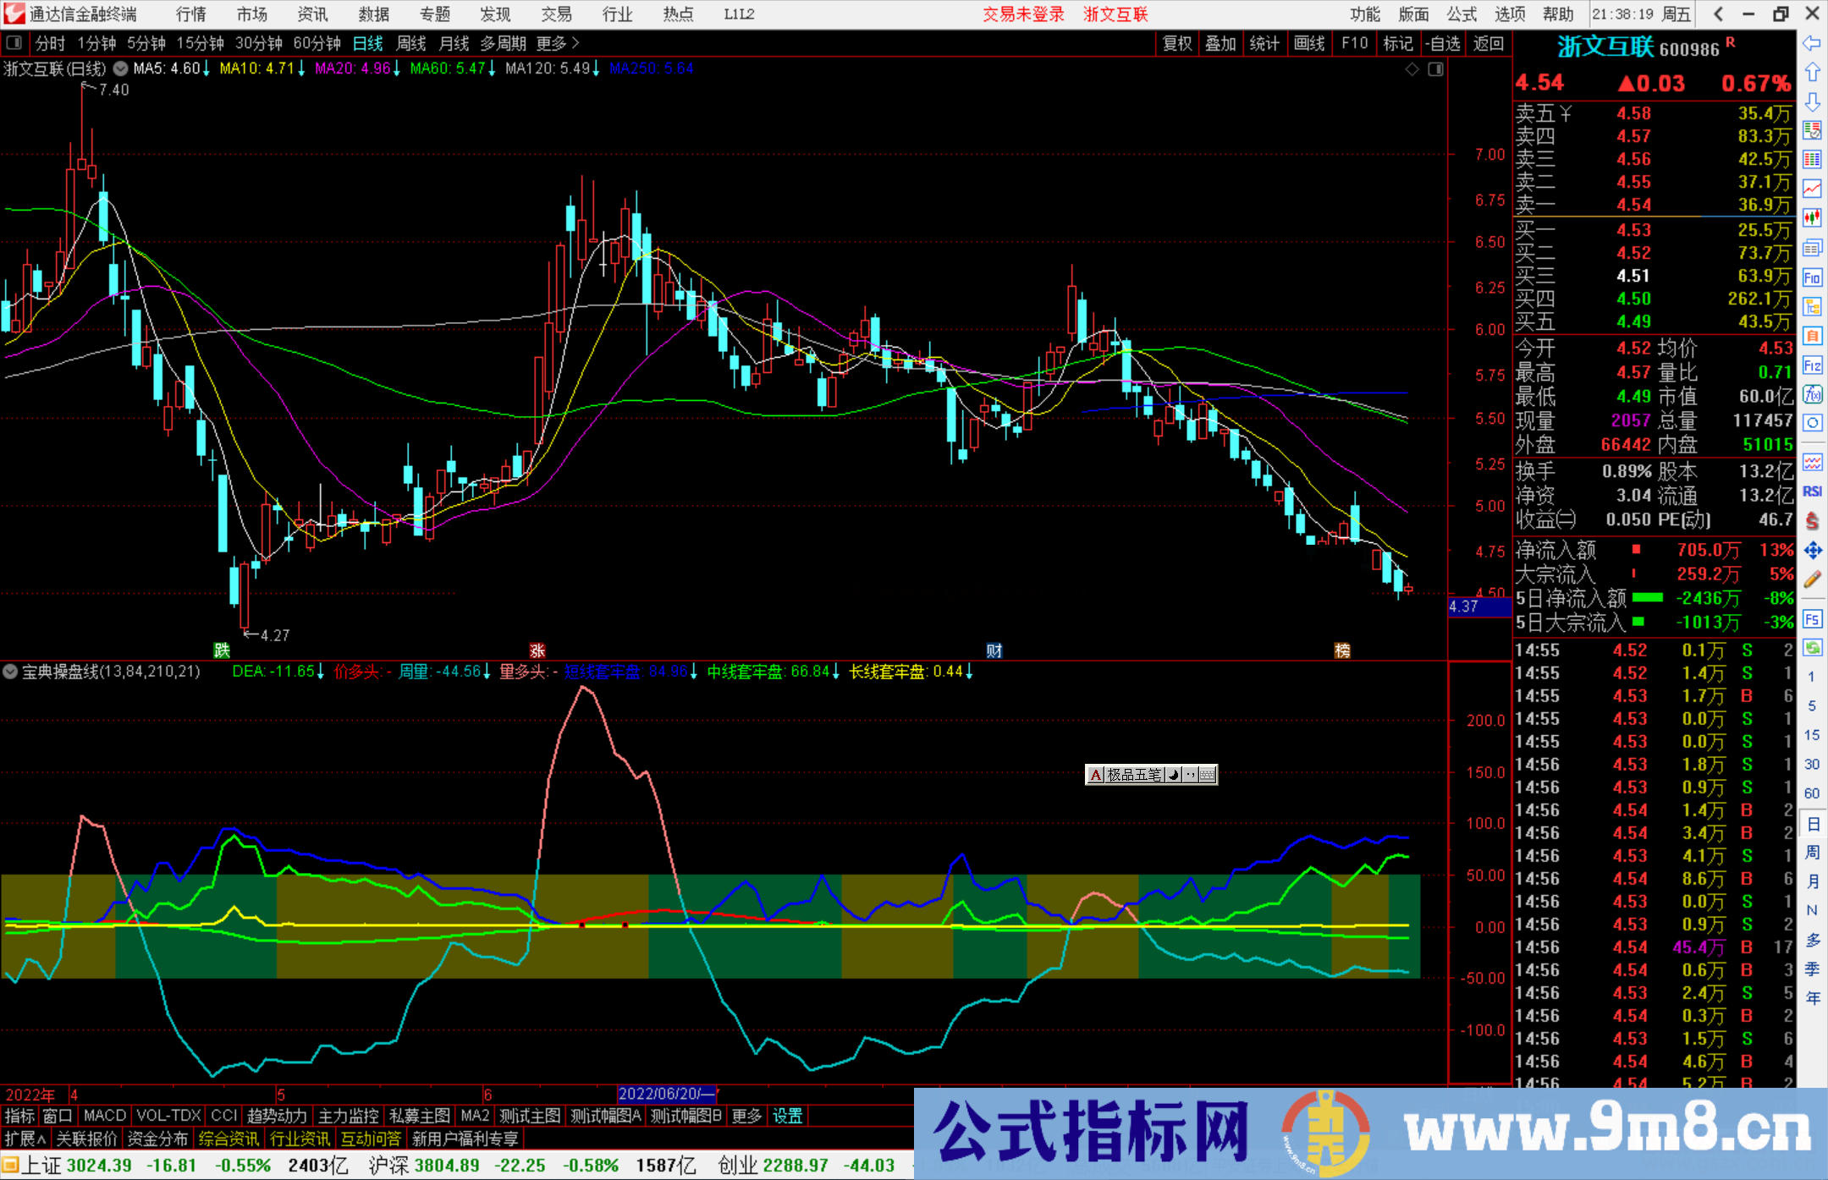Toggle 自选 to add stock to watchlist
Image resolution: width=1828 pixels, height=1180 pixels.
pyautogui.click(x=1444, y=43)
